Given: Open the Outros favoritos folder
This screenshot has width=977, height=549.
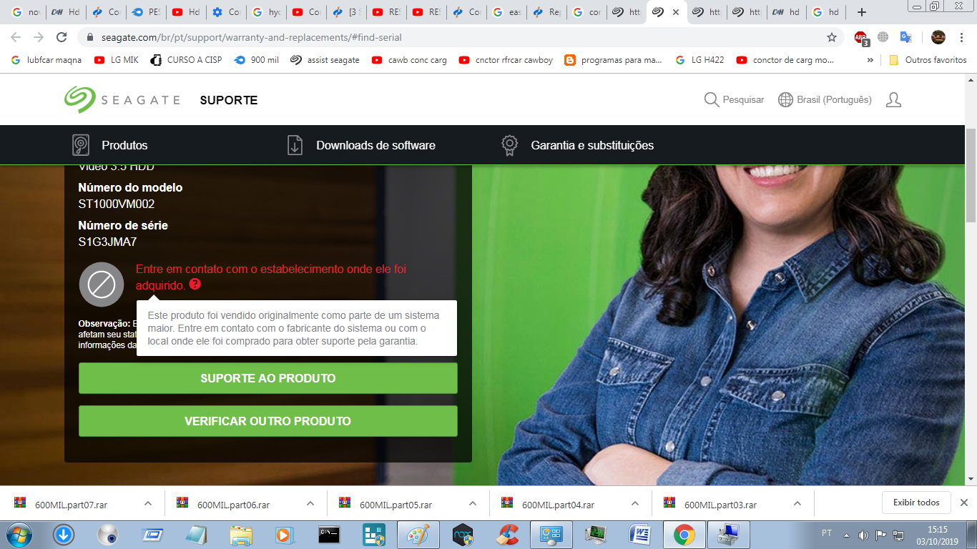Looking at the screenshot, I should [928, 60].
